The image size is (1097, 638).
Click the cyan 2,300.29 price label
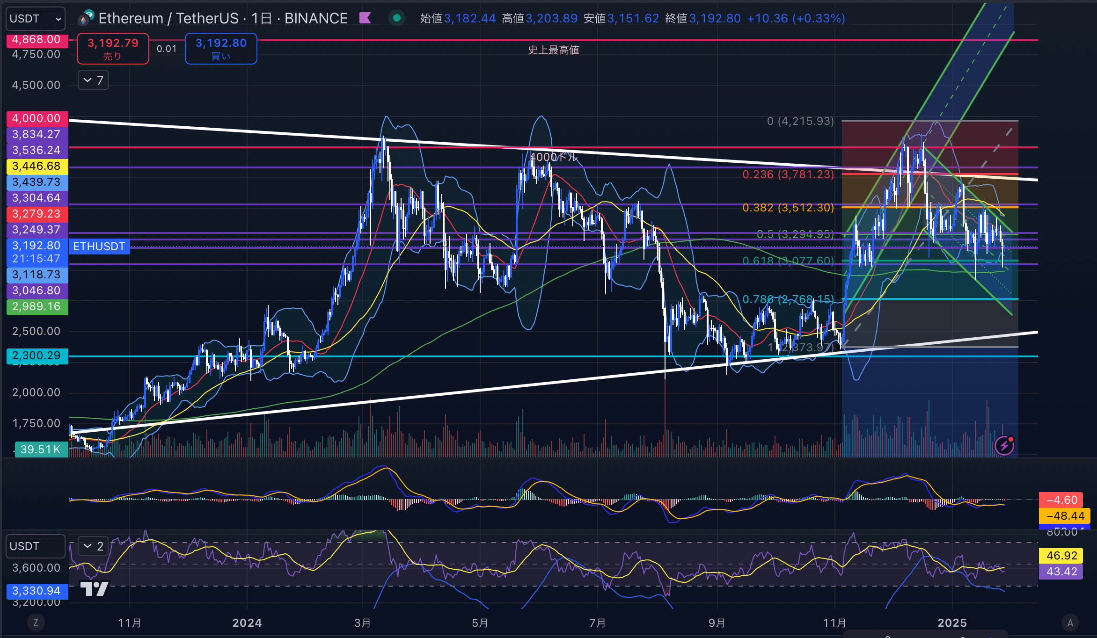coord(37,355)
